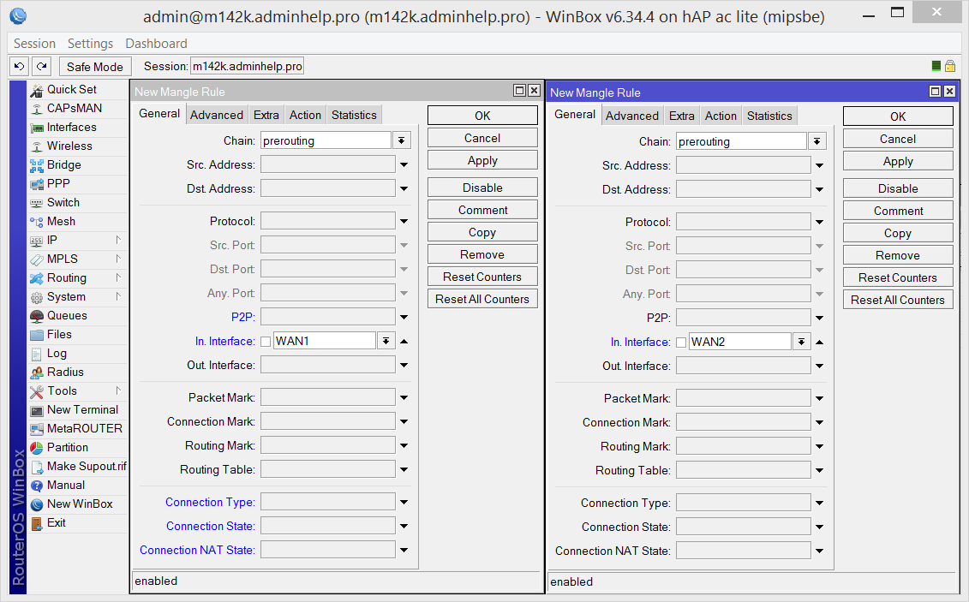Click Remove in the left Mangle Rule window

pyautogui.click(x=482, y=254)
